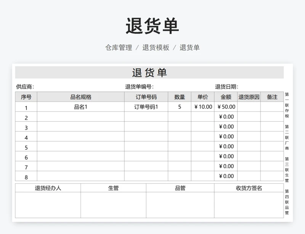Screen dimensions: 305x234
Task: Click the empty 单价 cell in row 5
Action: click(x=203, y=146)
